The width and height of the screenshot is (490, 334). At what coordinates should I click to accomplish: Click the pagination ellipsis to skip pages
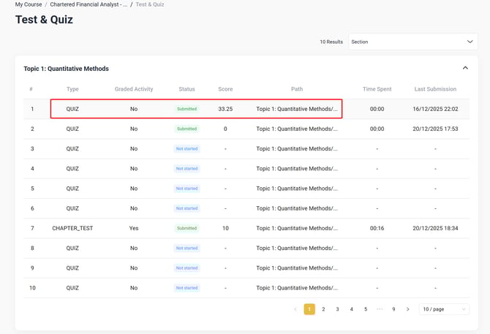click(380, 309)
